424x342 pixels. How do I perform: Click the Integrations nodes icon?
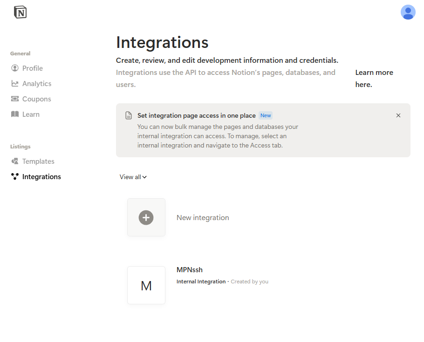pos(15,177)
